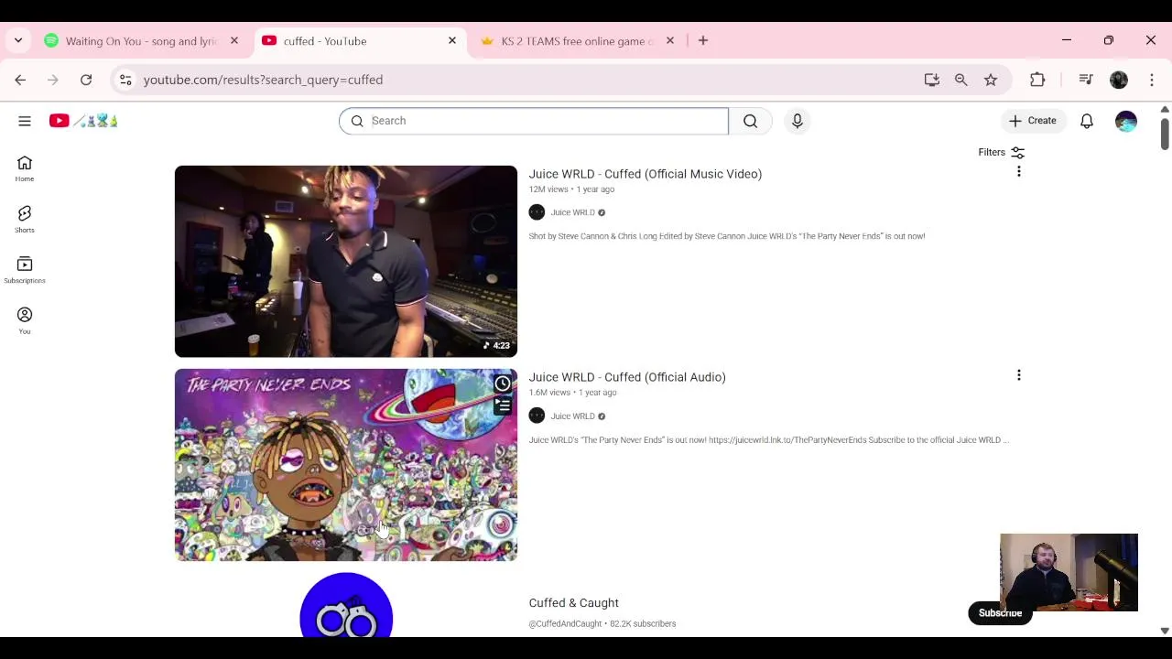1172x659 pixels.
Task: Open search Filters panel
Action: tap(1001, 153)
